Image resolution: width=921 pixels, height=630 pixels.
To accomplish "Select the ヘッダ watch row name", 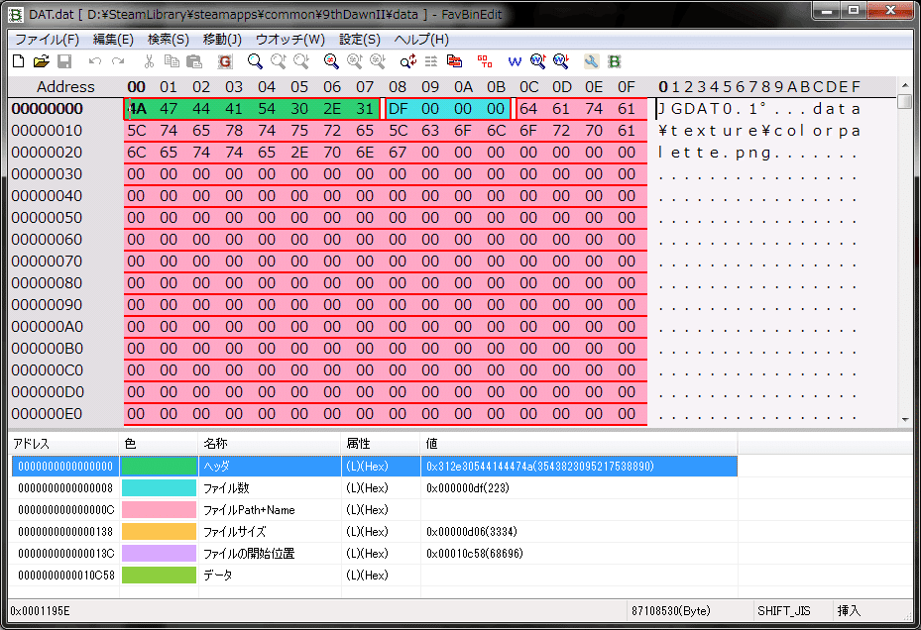I will (x=216, y=467).
